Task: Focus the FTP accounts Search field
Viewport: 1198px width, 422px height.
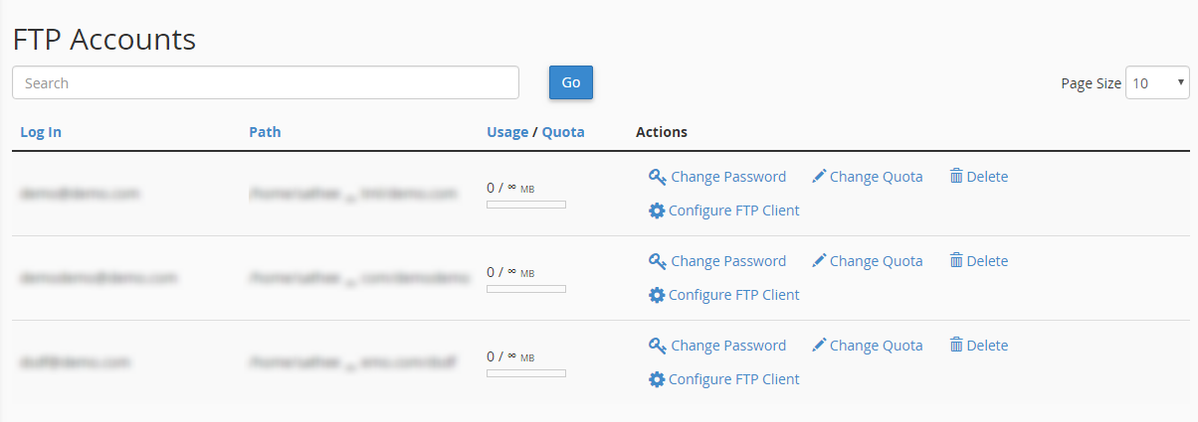Action: 266,83
